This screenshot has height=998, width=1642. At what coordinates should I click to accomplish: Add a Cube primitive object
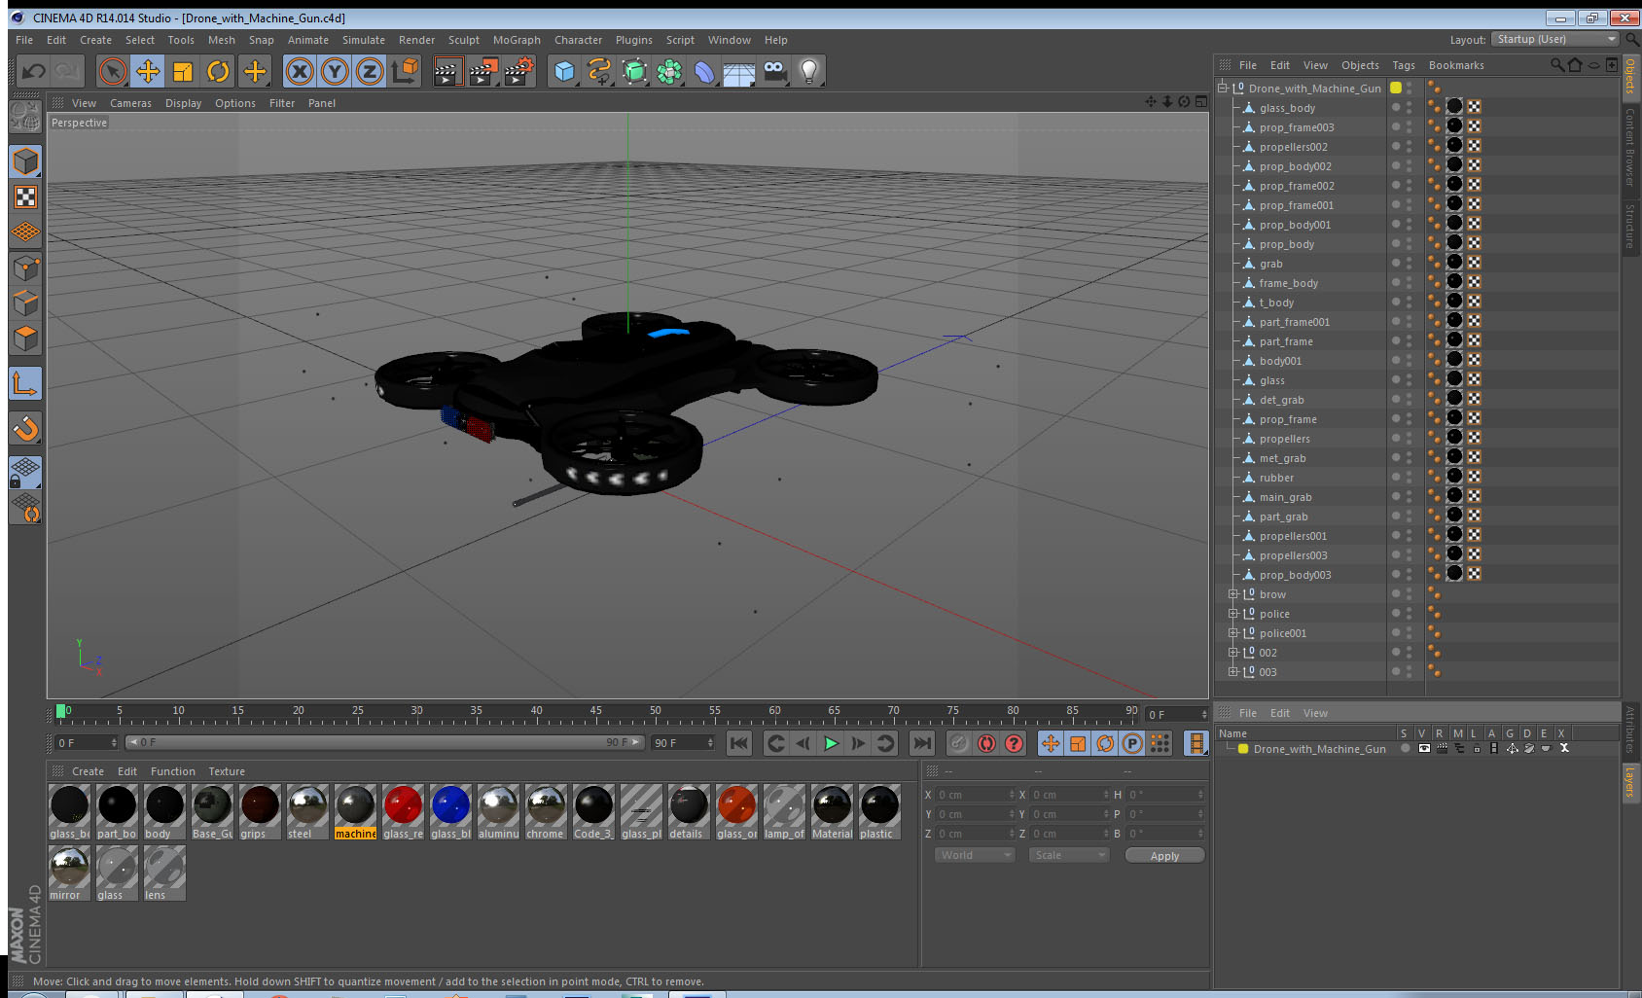point(564,71)
